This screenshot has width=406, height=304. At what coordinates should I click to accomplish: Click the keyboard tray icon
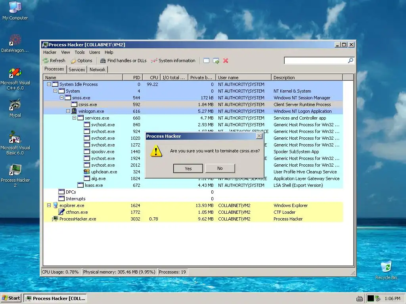(359, 298)
